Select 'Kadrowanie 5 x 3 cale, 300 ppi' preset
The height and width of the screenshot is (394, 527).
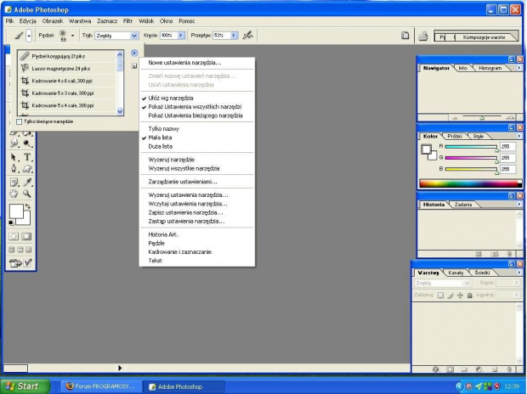pyautogui.click(x=67, y=93)
